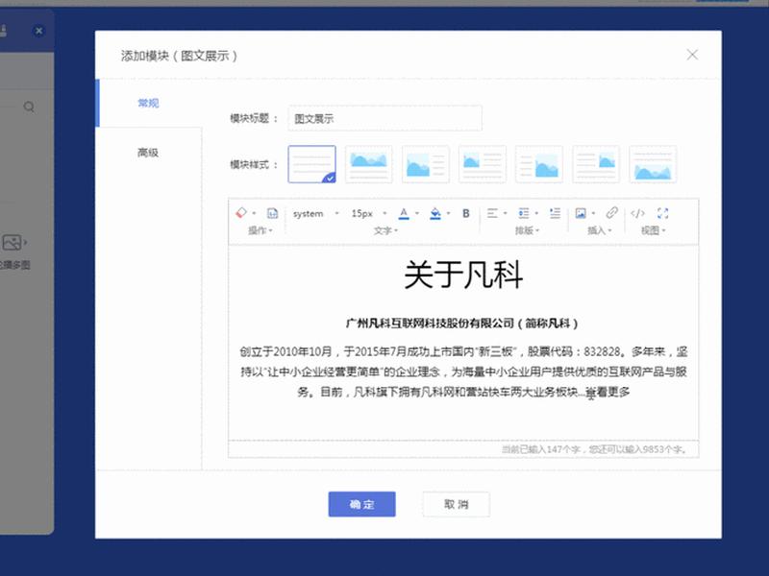Expand the list style arrow
The image size is (769, 576).
pyautogui.click(x=536, y=213)
